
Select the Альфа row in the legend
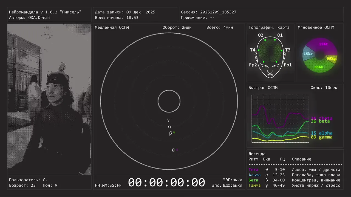(x=295, y=175)
